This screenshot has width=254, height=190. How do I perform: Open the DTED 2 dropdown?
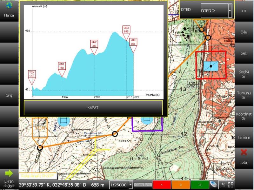(217, 11)
